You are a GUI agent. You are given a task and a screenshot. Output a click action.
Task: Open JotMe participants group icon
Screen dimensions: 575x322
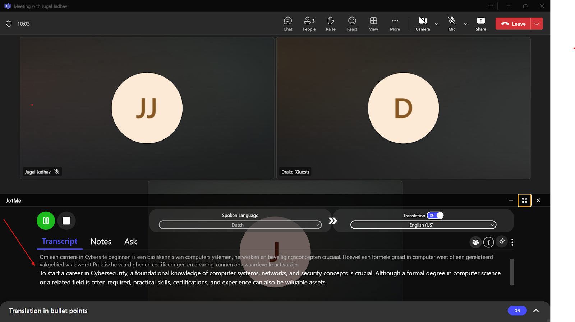tap(475, 242)
